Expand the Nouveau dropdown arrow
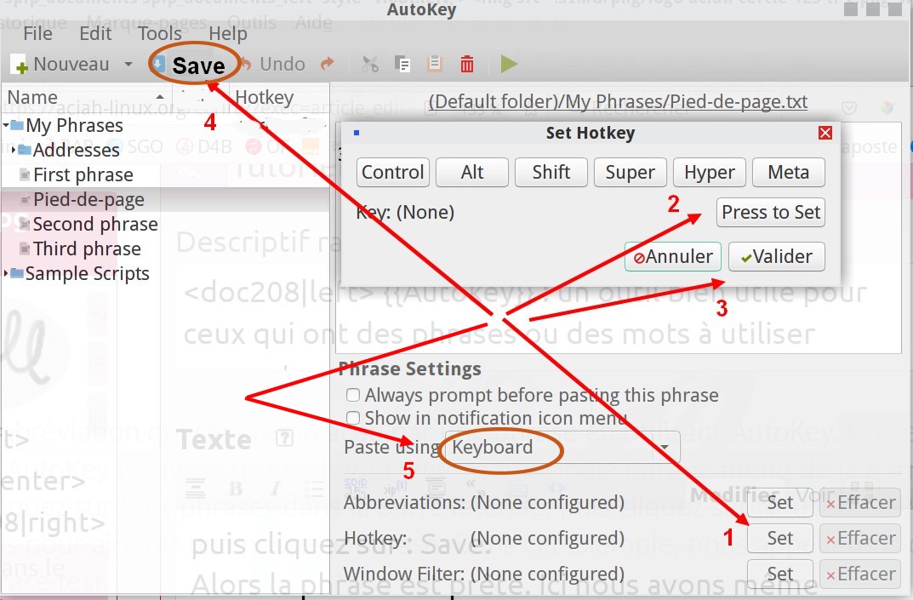 [128, 64]
